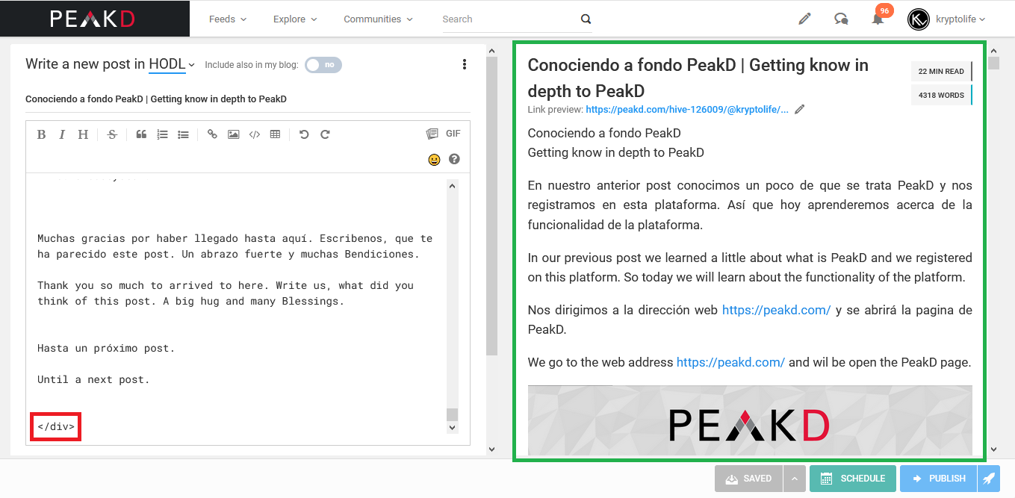The image size is (1015, 498).
Task: Edit the link preview with the pencil icon
Action: pyautogui.click(x=800, y=110)
